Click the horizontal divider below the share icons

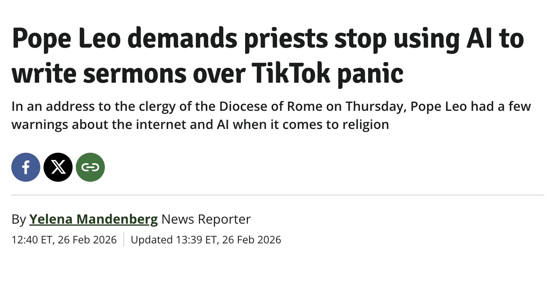point(278,195)
